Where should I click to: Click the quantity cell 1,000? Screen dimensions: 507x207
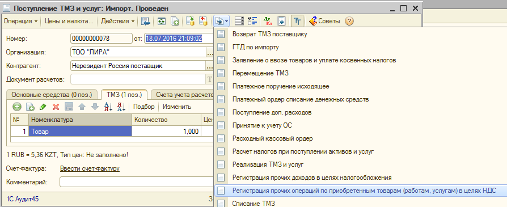click(x=167, y=132)
